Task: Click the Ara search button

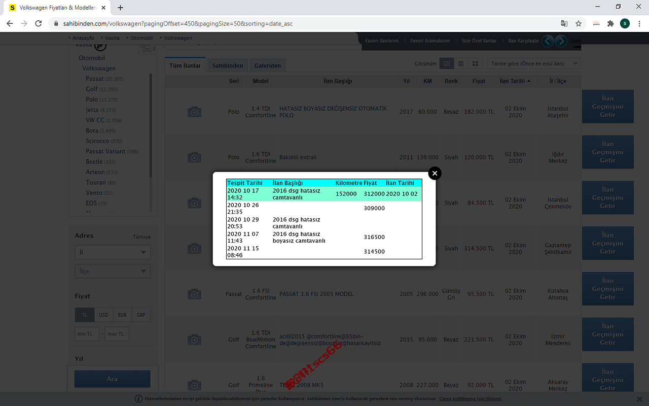Action: [x=113, y=379]
